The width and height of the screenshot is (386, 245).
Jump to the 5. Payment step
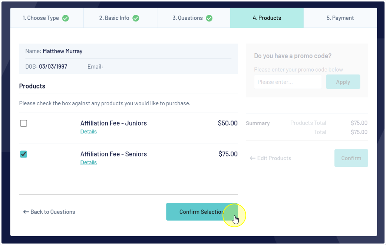pyautogui.click(x=340, y=18)
